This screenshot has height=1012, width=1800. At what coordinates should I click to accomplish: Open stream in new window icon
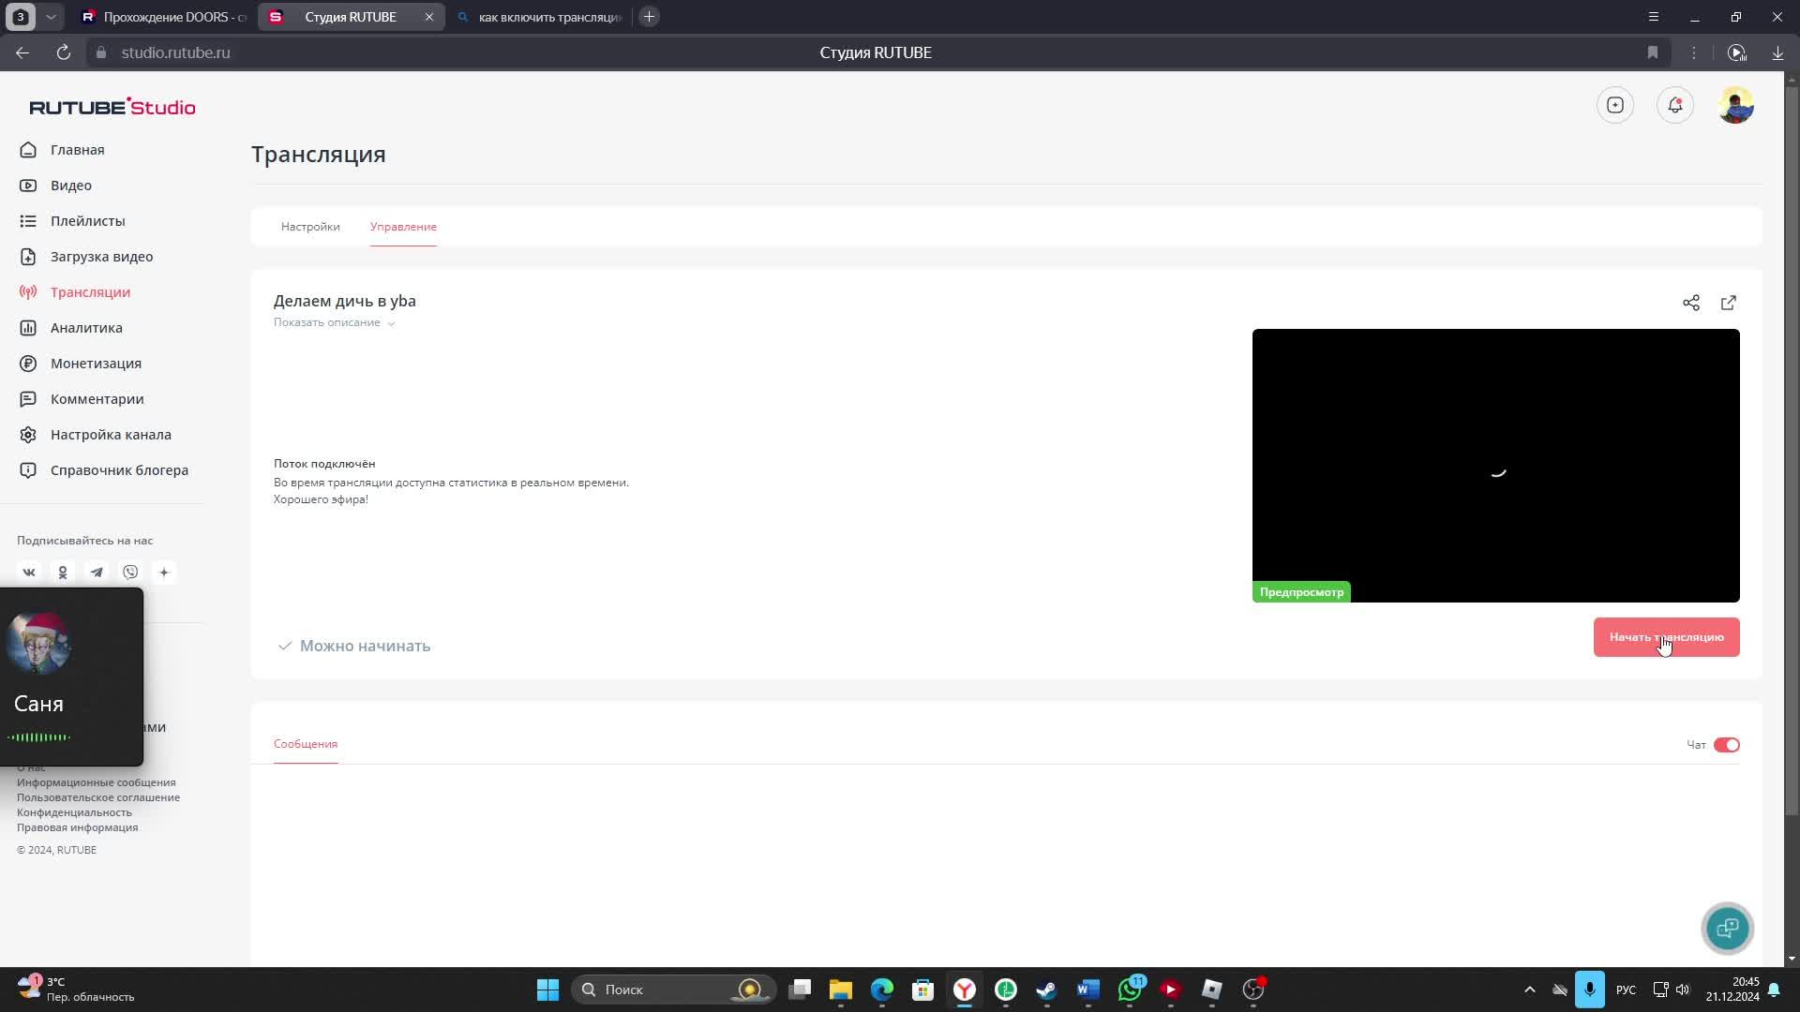tap(1728, 303)
